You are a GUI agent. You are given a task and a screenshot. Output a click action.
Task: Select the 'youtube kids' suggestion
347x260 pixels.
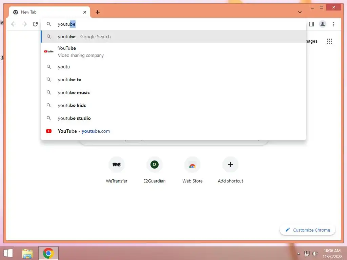174,105
